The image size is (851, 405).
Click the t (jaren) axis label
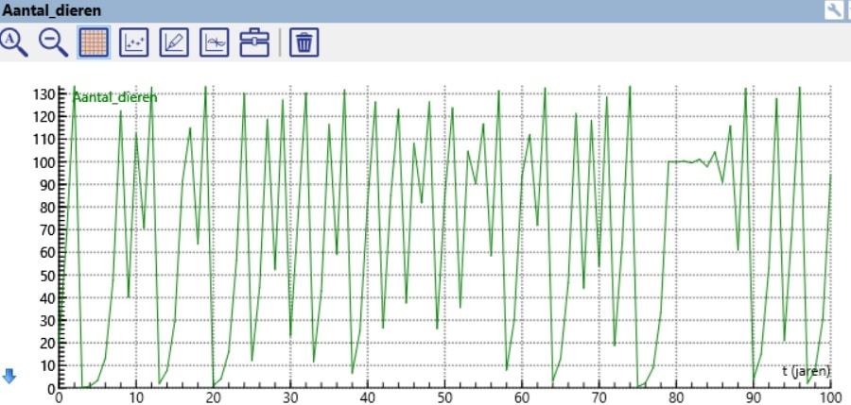click(805, 372)
